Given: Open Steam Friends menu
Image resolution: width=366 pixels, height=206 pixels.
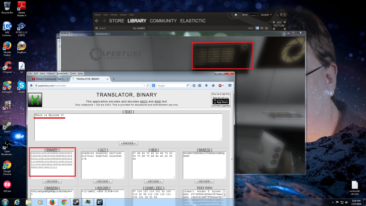Looking at the screenshot, I should point(114,15).
